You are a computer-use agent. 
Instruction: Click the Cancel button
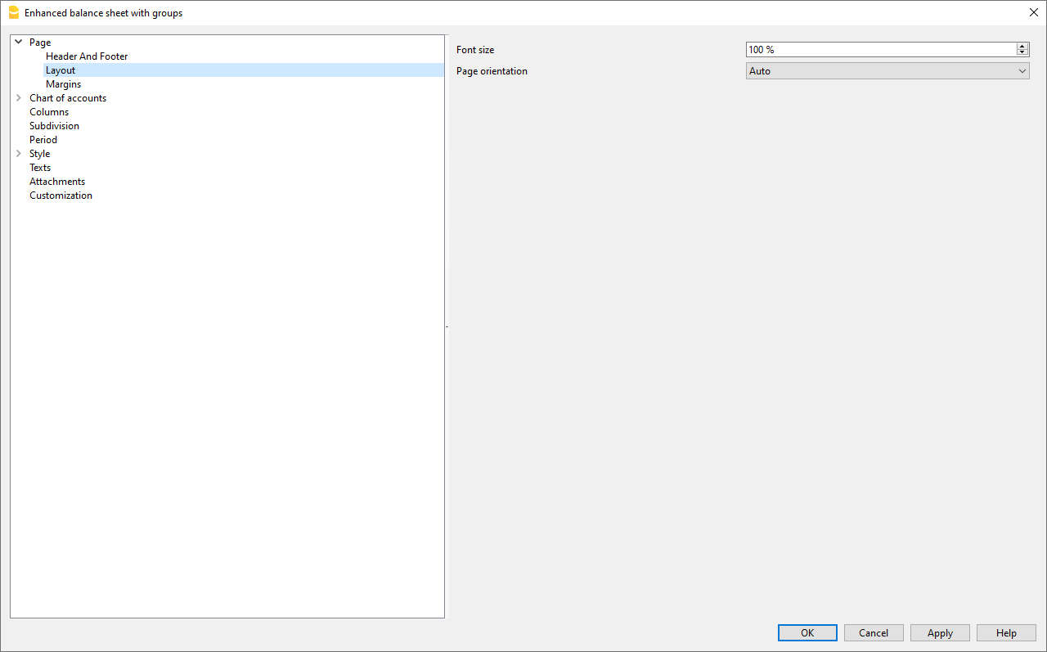click(x=874, y=633)
